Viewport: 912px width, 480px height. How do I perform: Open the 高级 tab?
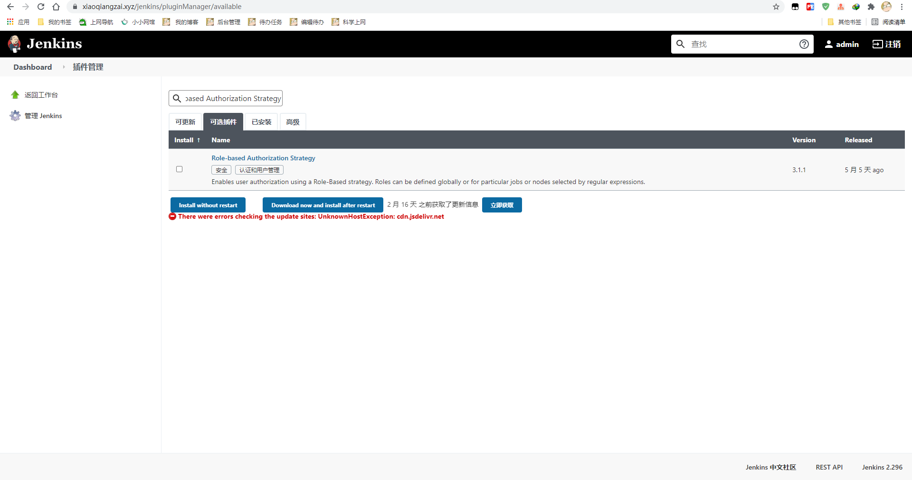pos(293,122)
